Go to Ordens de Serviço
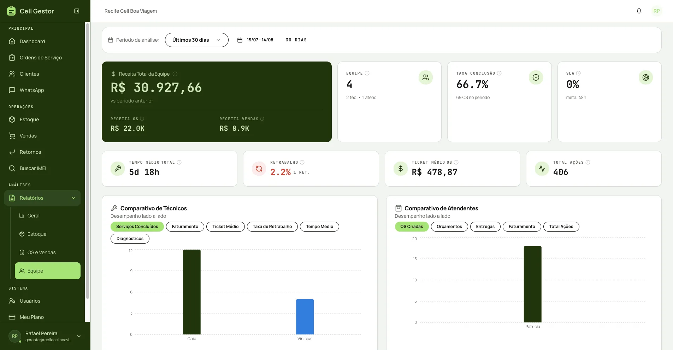The image size is (673, 350). click(x=42, y=58)
